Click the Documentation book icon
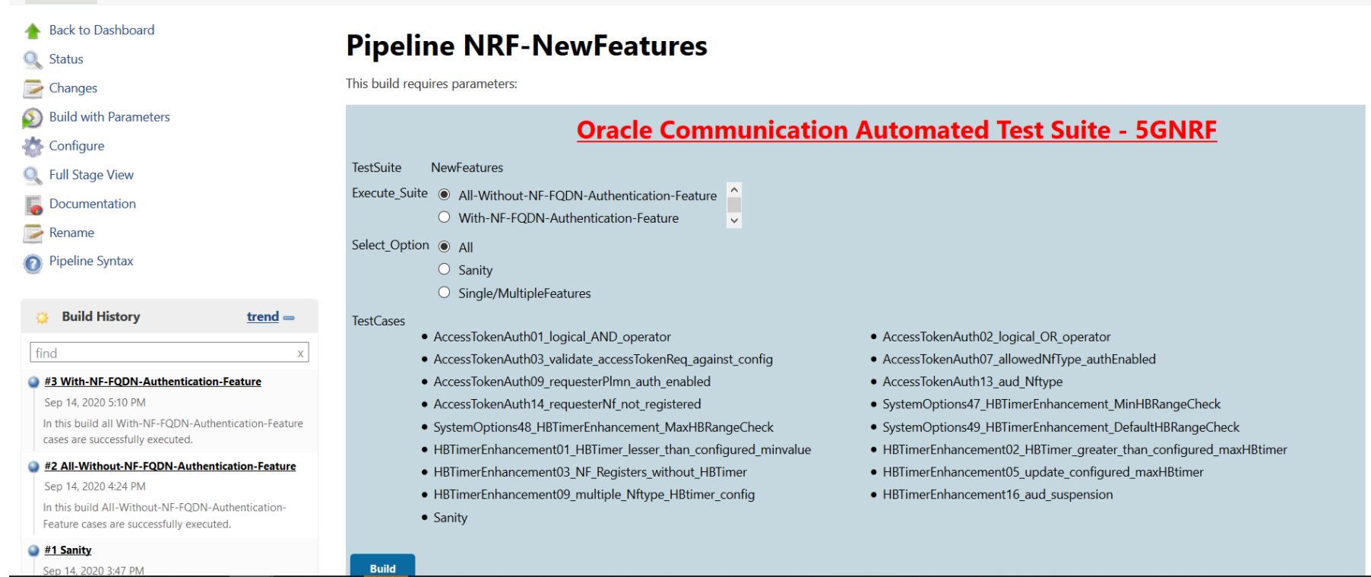Viewport: 1371px width, 577px height. [x=33, y=204]
